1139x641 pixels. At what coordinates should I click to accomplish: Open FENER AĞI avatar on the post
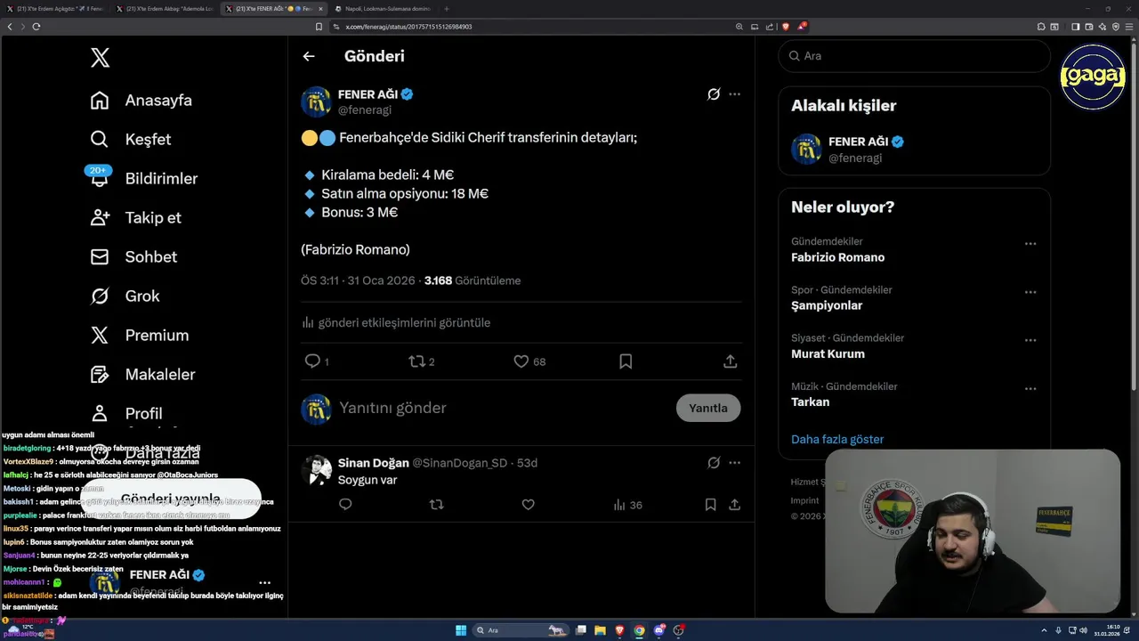[316, 101]
